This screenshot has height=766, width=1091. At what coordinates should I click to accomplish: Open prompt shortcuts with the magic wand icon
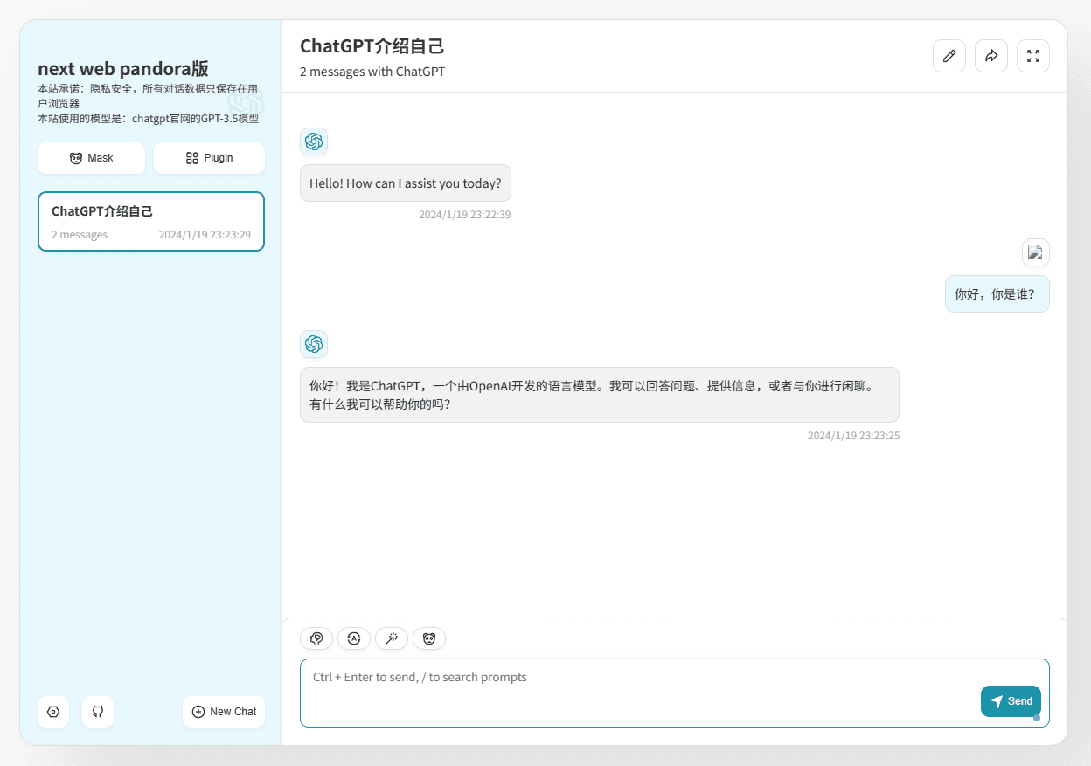click(x=392, y=638)
